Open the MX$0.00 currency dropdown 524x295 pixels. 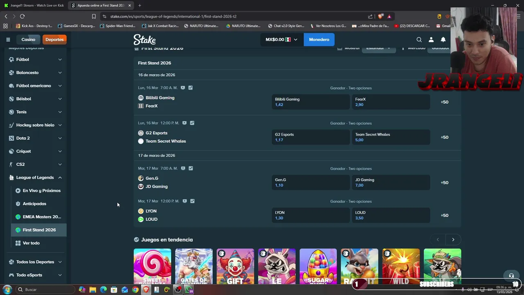pos(281,40)
